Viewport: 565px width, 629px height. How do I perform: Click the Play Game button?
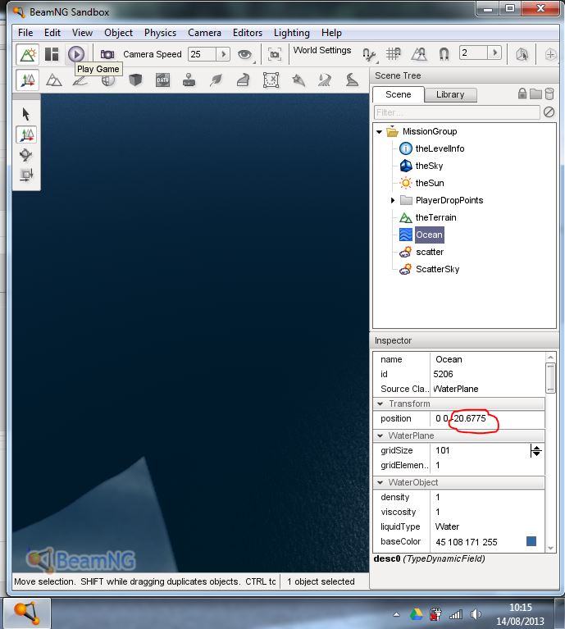[76, 54]
